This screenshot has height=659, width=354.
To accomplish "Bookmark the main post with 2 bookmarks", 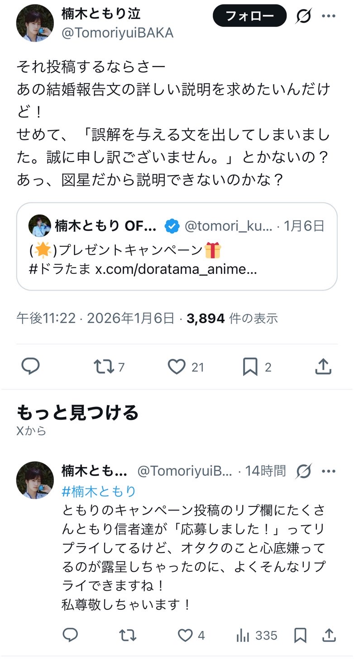I will pyautogui.click(x=250, y=367).
